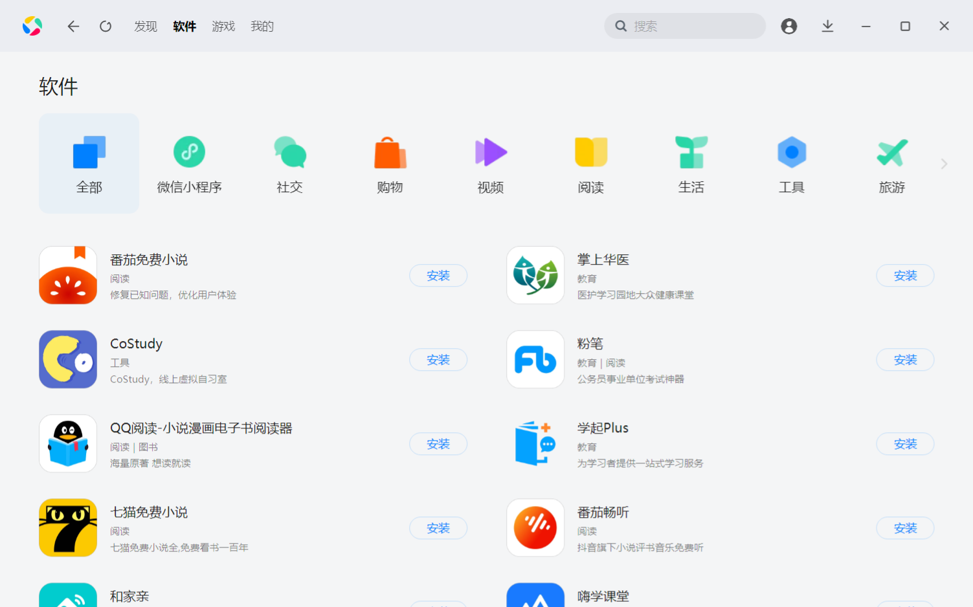The width and height of the screenshot is (973, 607).
Task: Install 粉笔
Action: (x=905, y=360)
